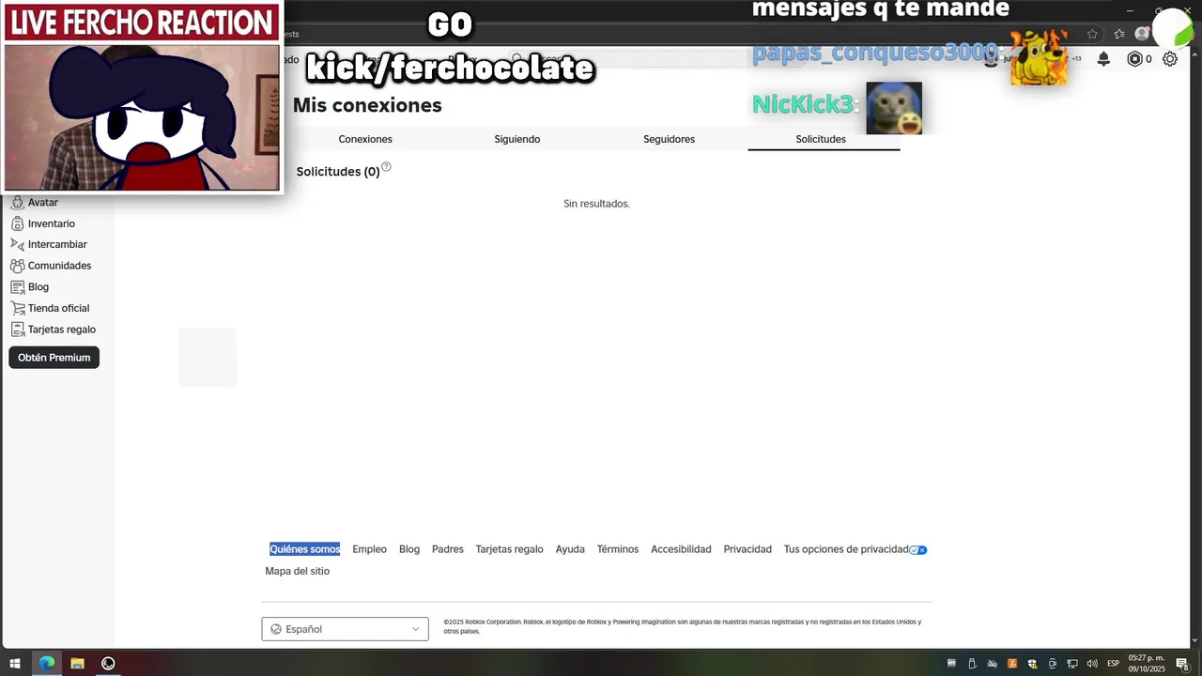Open Tienda oficial in the sidebar
This screenshot has width=1202, height=676.
[58, 308]
